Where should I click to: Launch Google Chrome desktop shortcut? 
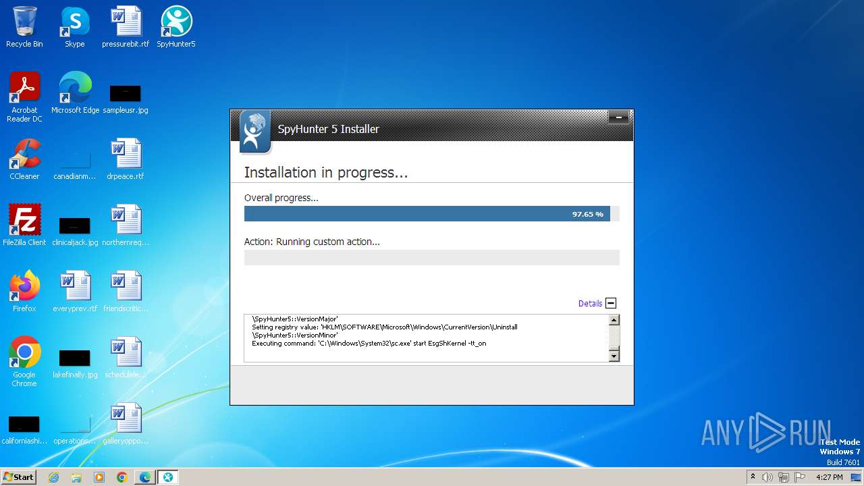[x=24, y=362]
